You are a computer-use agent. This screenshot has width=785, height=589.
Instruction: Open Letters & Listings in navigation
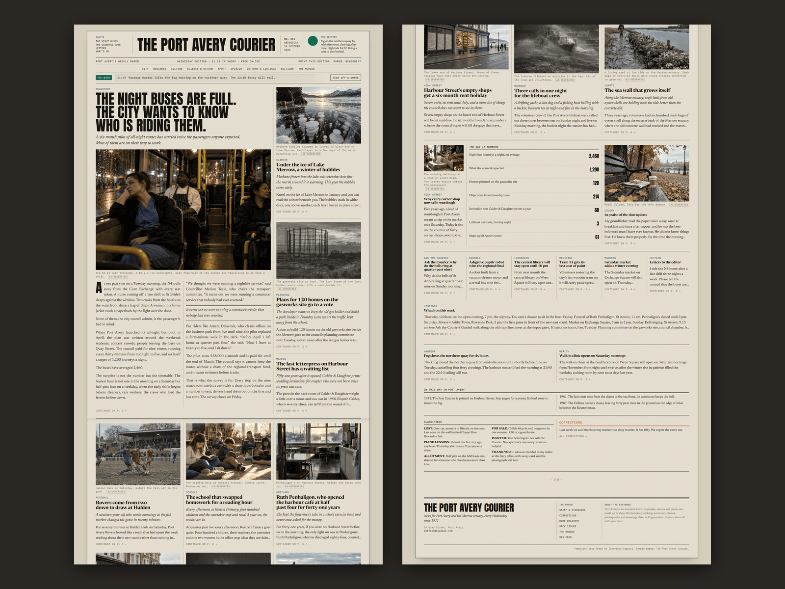(x=261, y=69)
